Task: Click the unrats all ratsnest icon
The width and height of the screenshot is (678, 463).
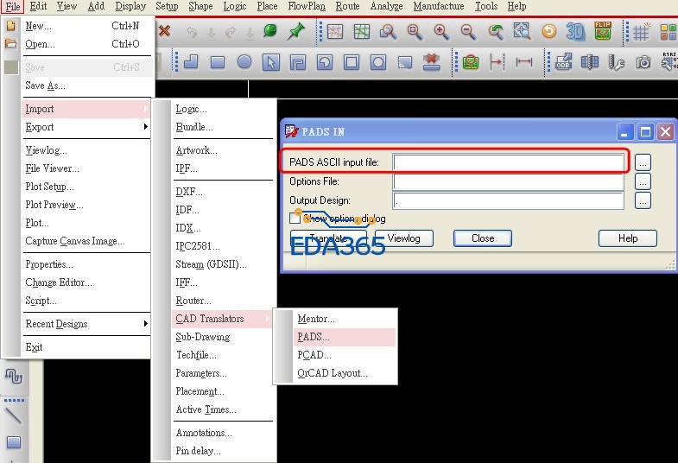Action: tap(334, 32)
